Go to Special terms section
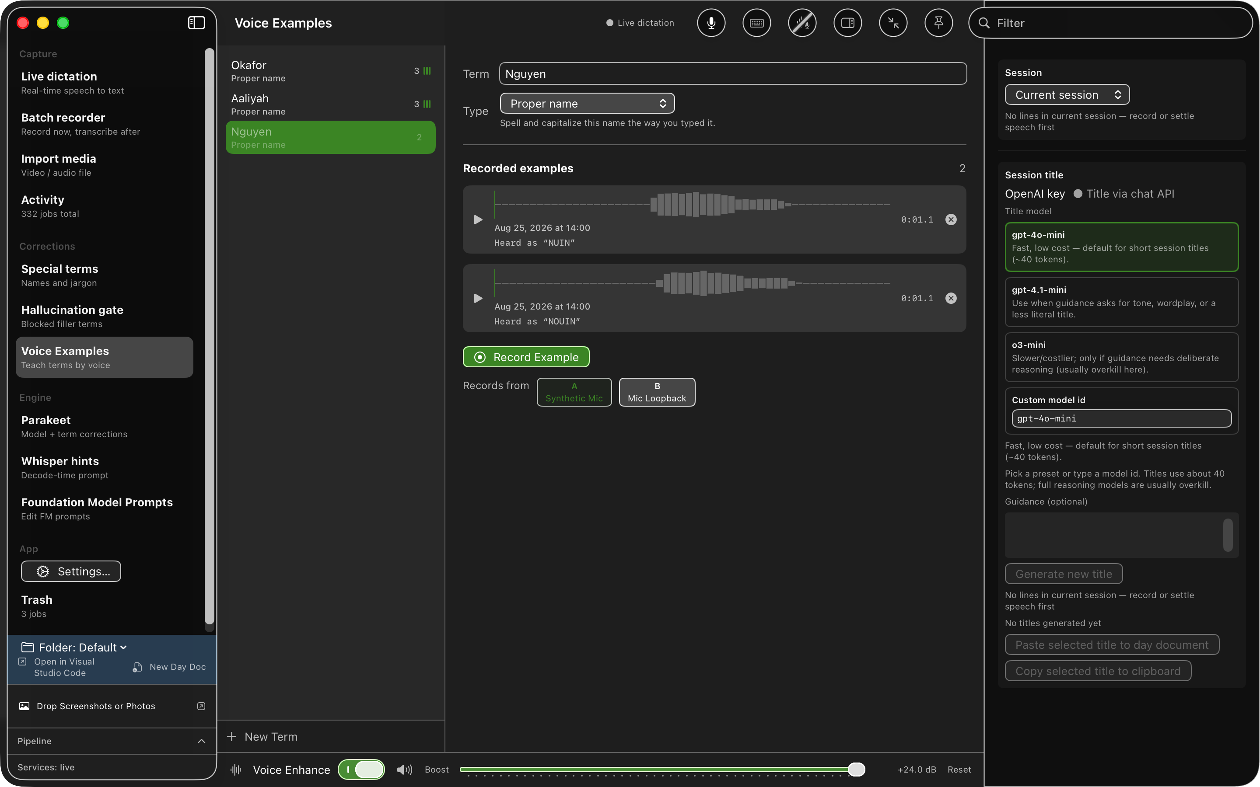The height and width of the screenshot is (787, 1260). tap(104, 275)
